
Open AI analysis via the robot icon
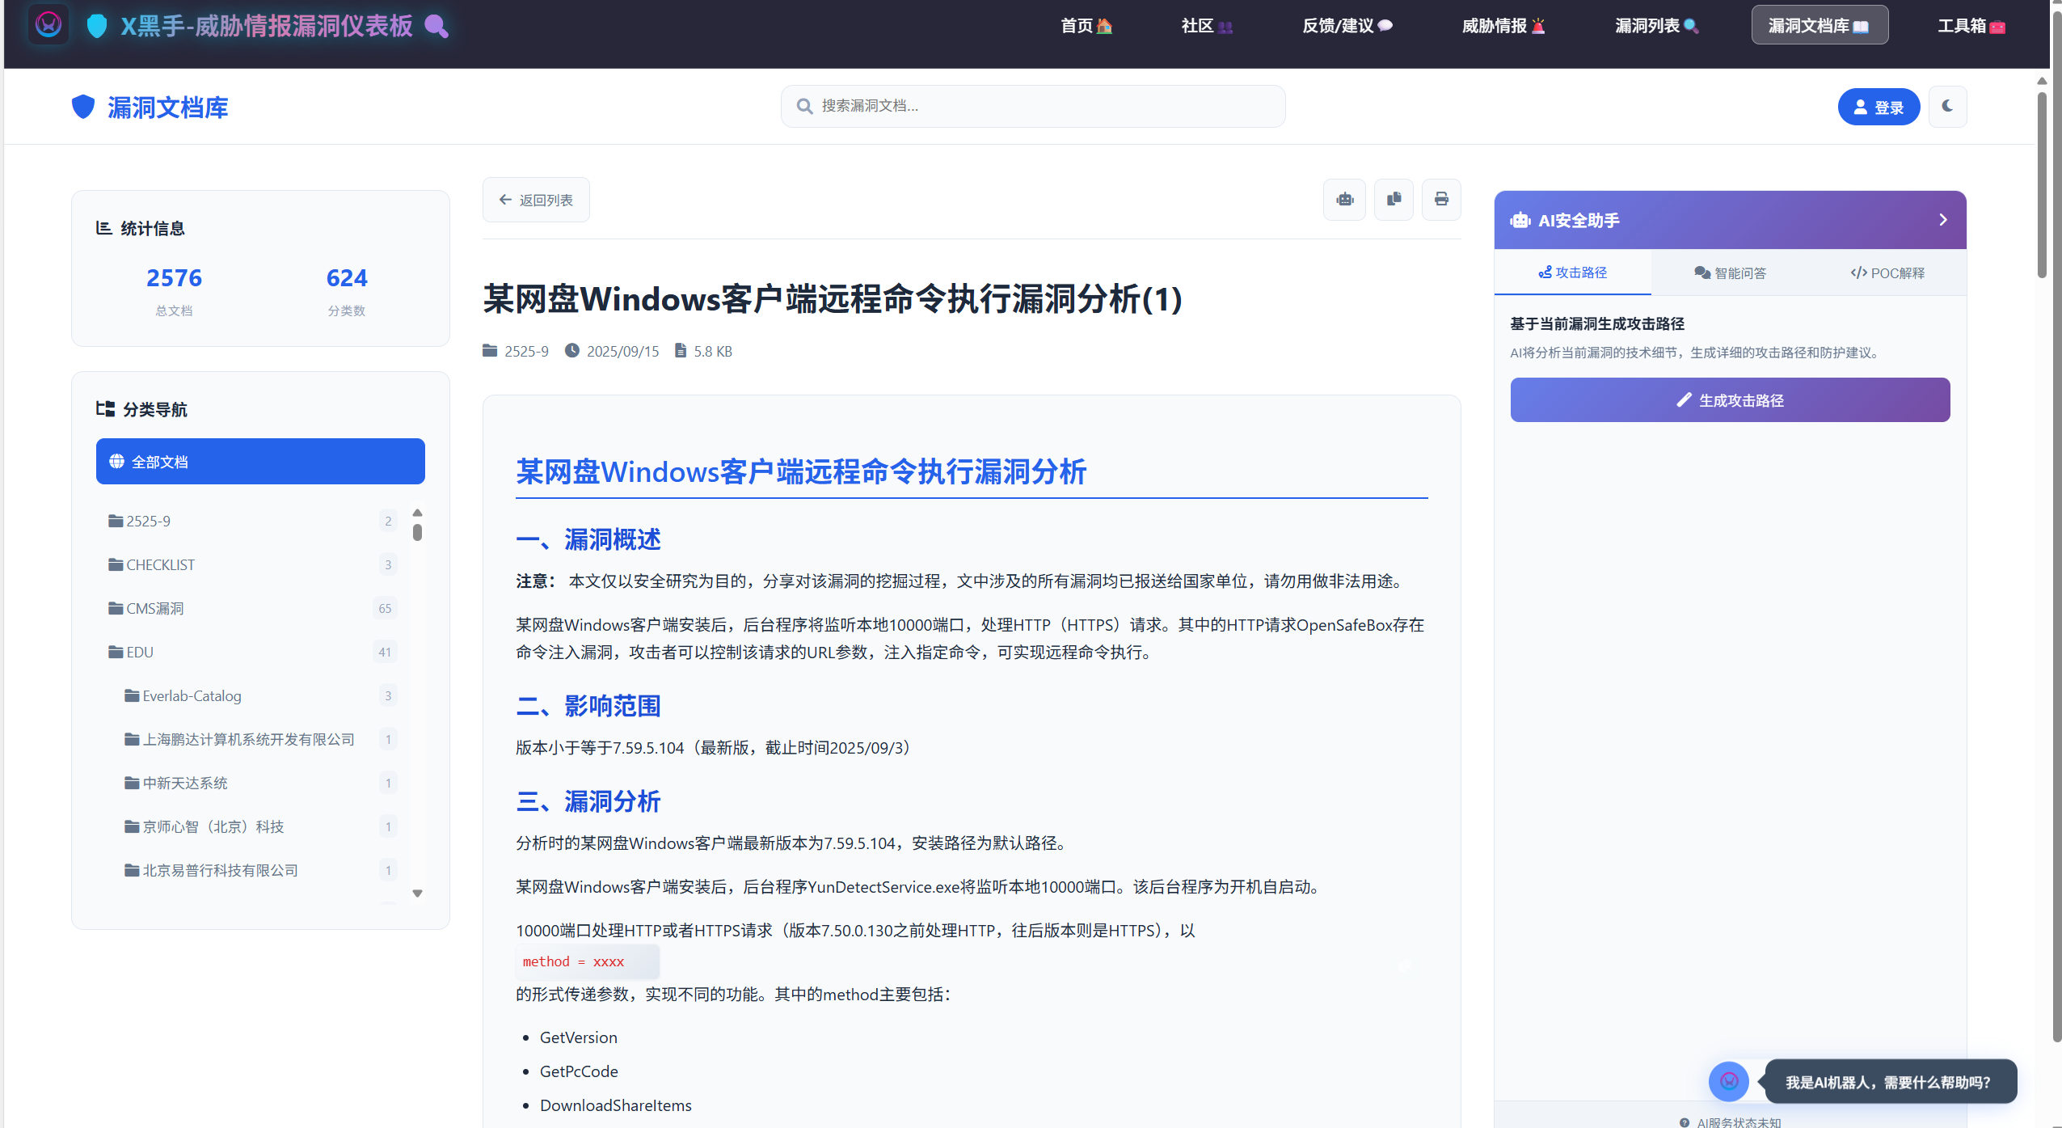pos(1344,199)
